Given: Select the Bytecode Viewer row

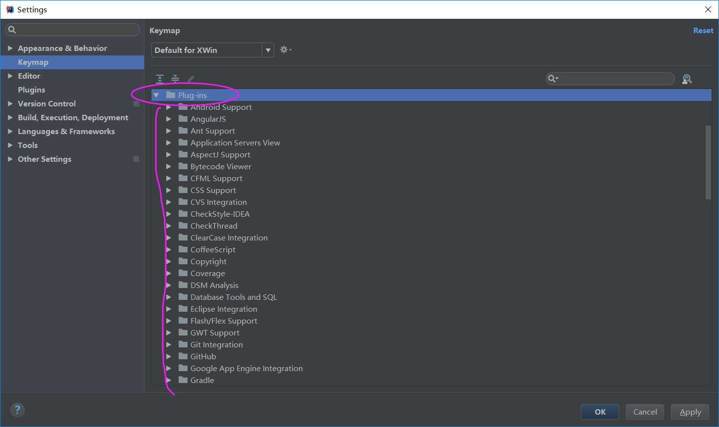Looking at the screenshot, I should click(x=431, y=166).
